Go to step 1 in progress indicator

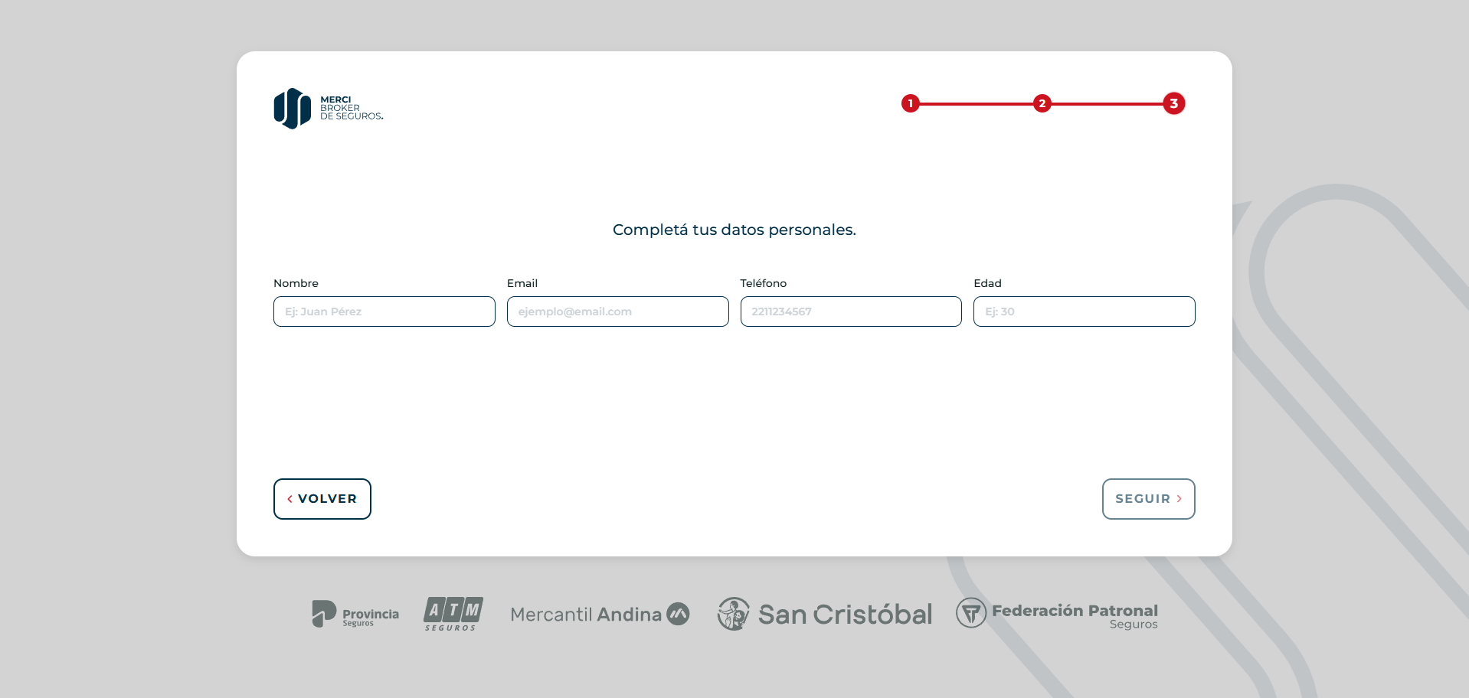(x=910, y=103)
